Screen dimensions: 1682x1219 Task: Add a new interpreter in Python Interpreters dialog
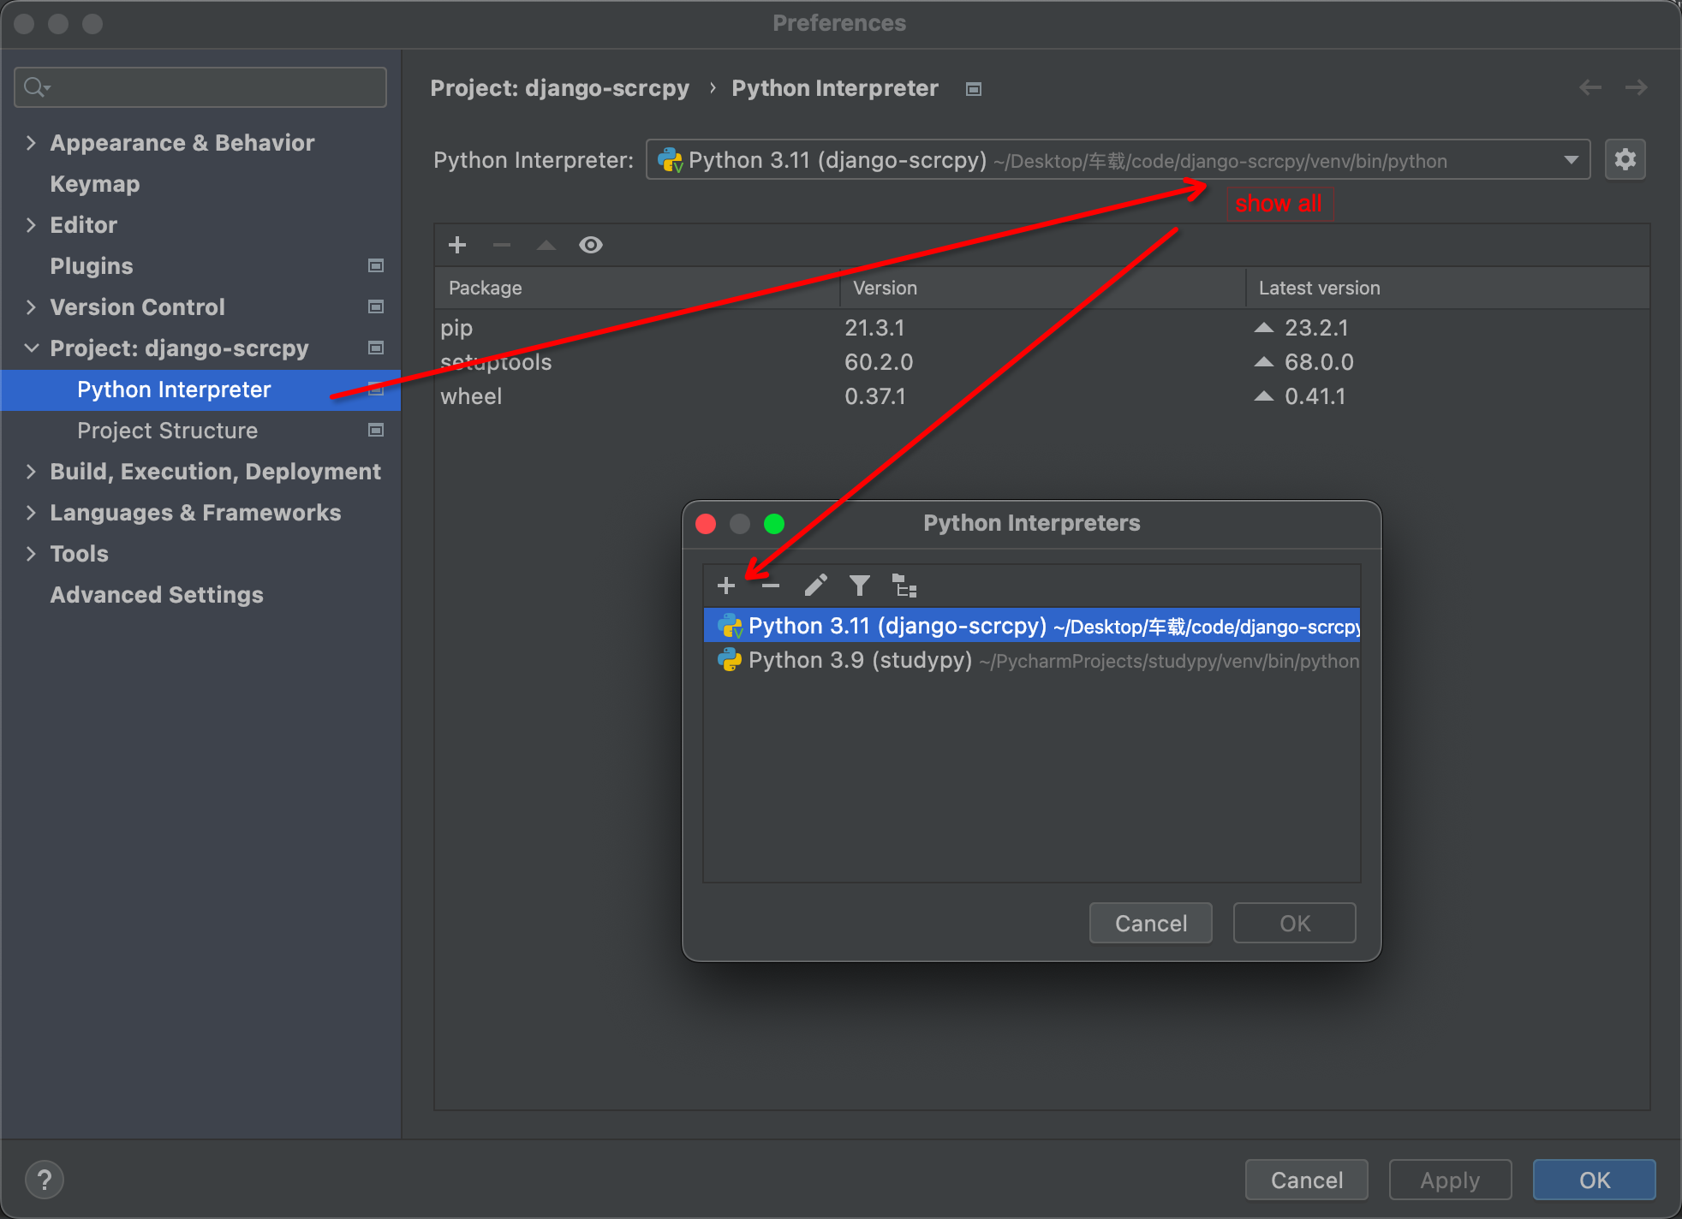point(726,586)
